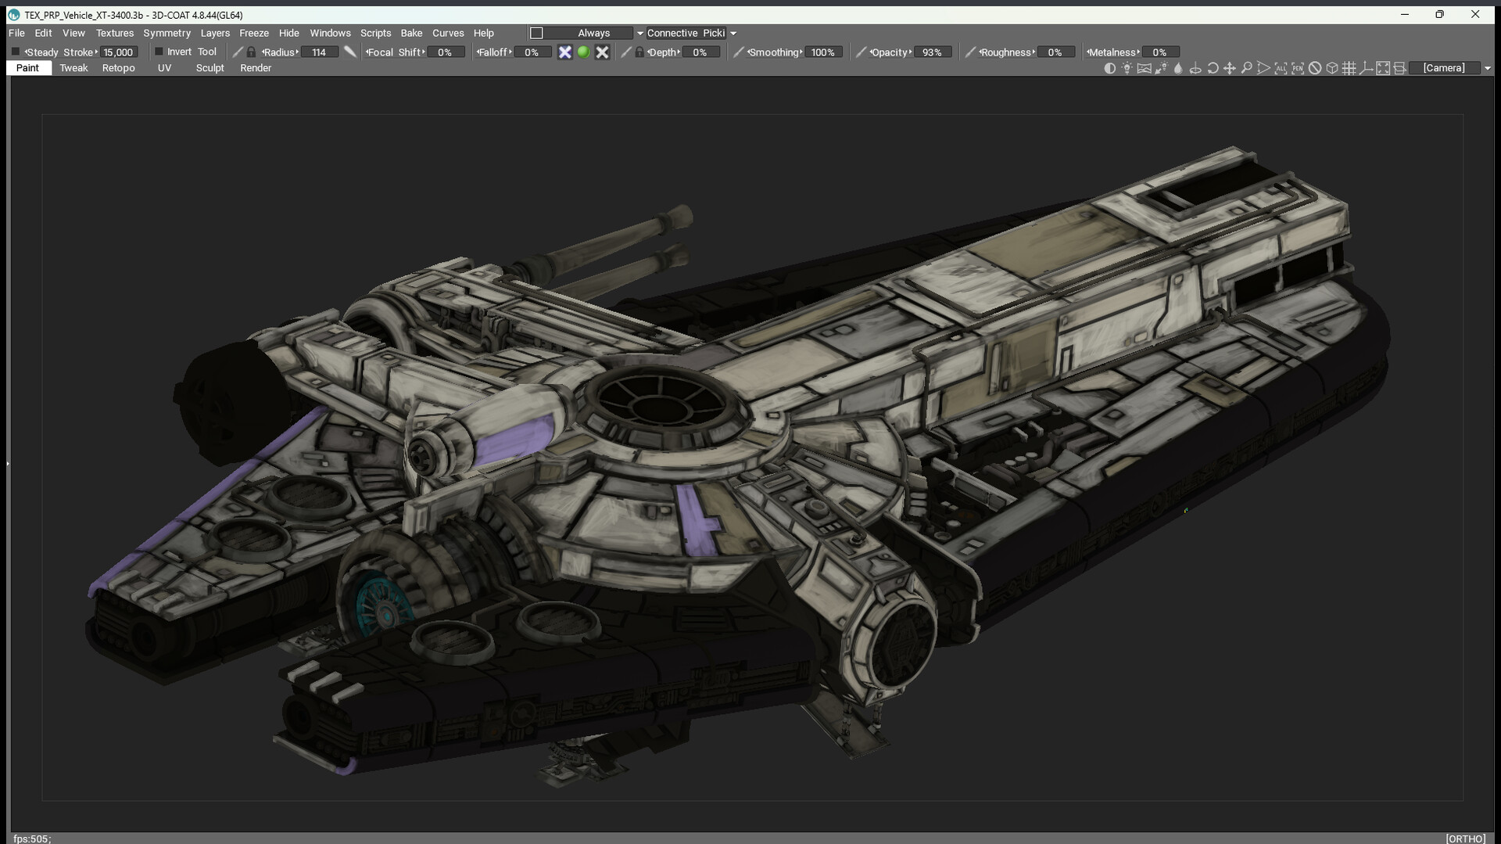Screen dimensions: 1501x844
Task: Click the Steady Stroke value field
Action: (119, 52)
